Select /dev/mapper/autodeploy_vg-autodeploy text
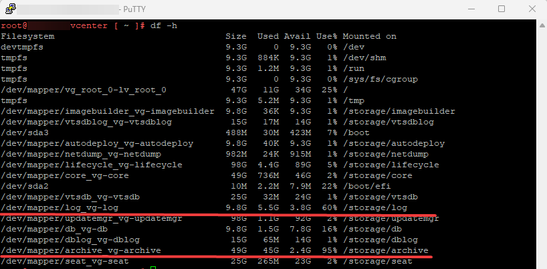Viewport: 547px width, 269px height. (97, 143)
